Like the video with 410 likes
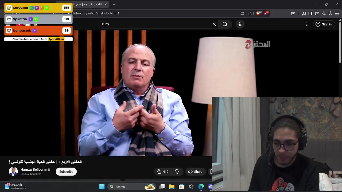This screenshot has height=192, width=342. [x=163, y=172]
